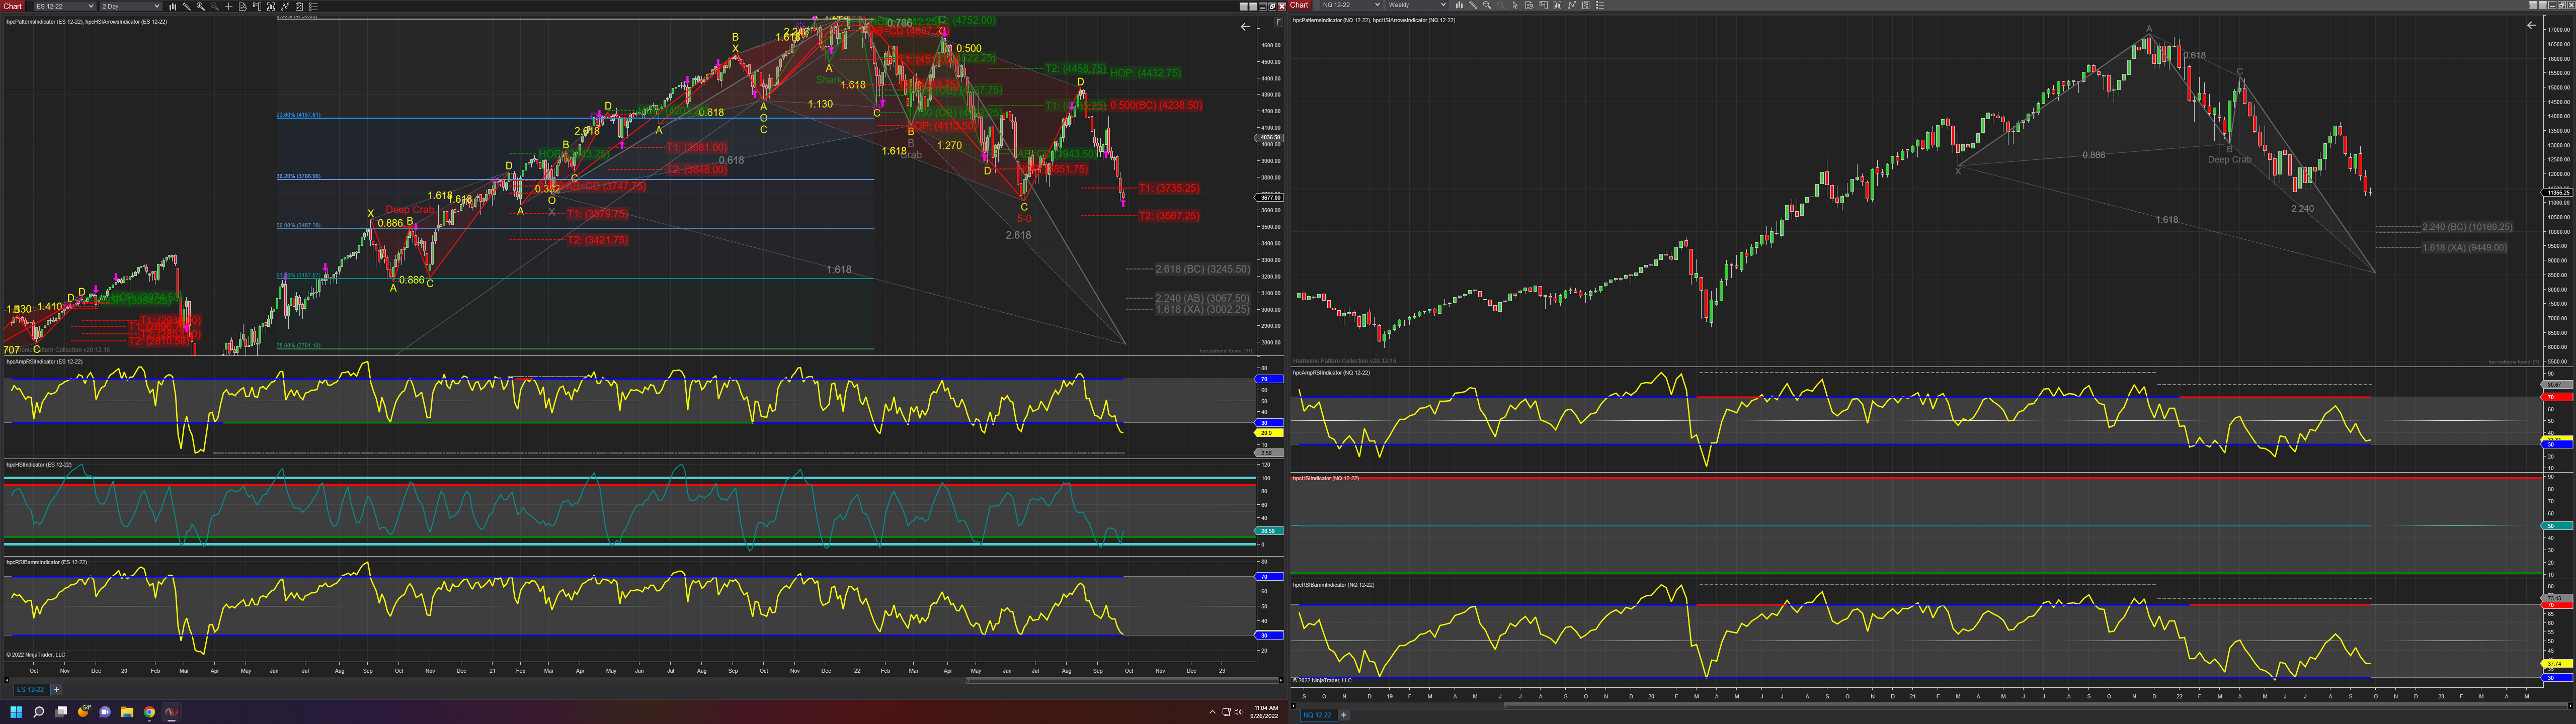Viewport: 2576px width, 724px height.
Task: Open Properties list icon on NQ chart
Action: 1600,5
